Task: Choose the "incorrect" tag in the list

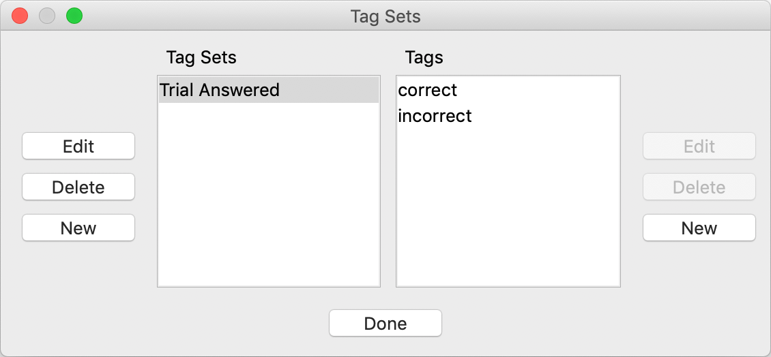Action: tap(435, 116)
